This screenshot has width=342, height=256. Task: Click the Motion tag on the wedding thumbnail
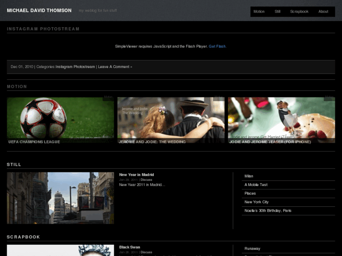(x=219, y=97)
